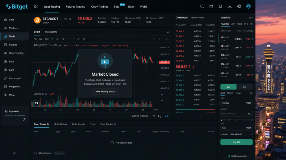Open the wallet assets icon
The image size is (286, 160).
(x=211, y=6)
